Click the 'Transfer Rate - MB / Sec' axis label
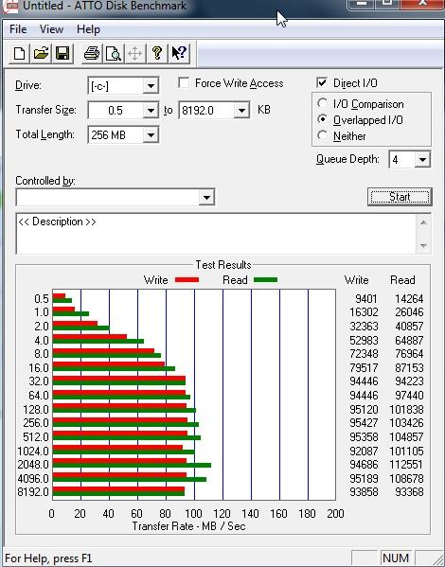The image size is (445, 567). click(188, 526)
